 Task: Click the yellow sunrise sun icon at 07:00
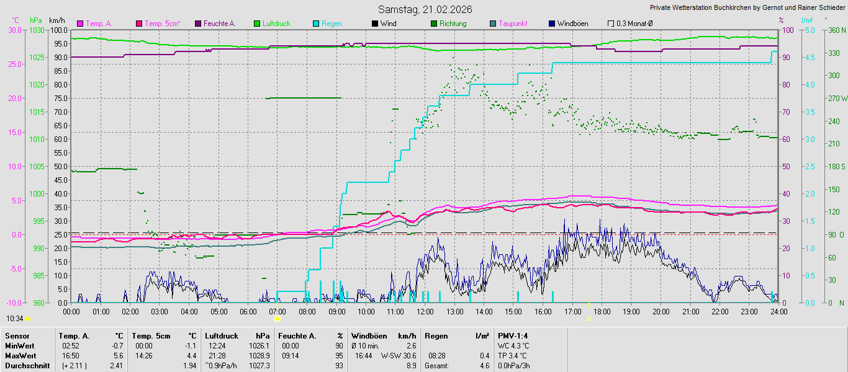tap(277, 319)
